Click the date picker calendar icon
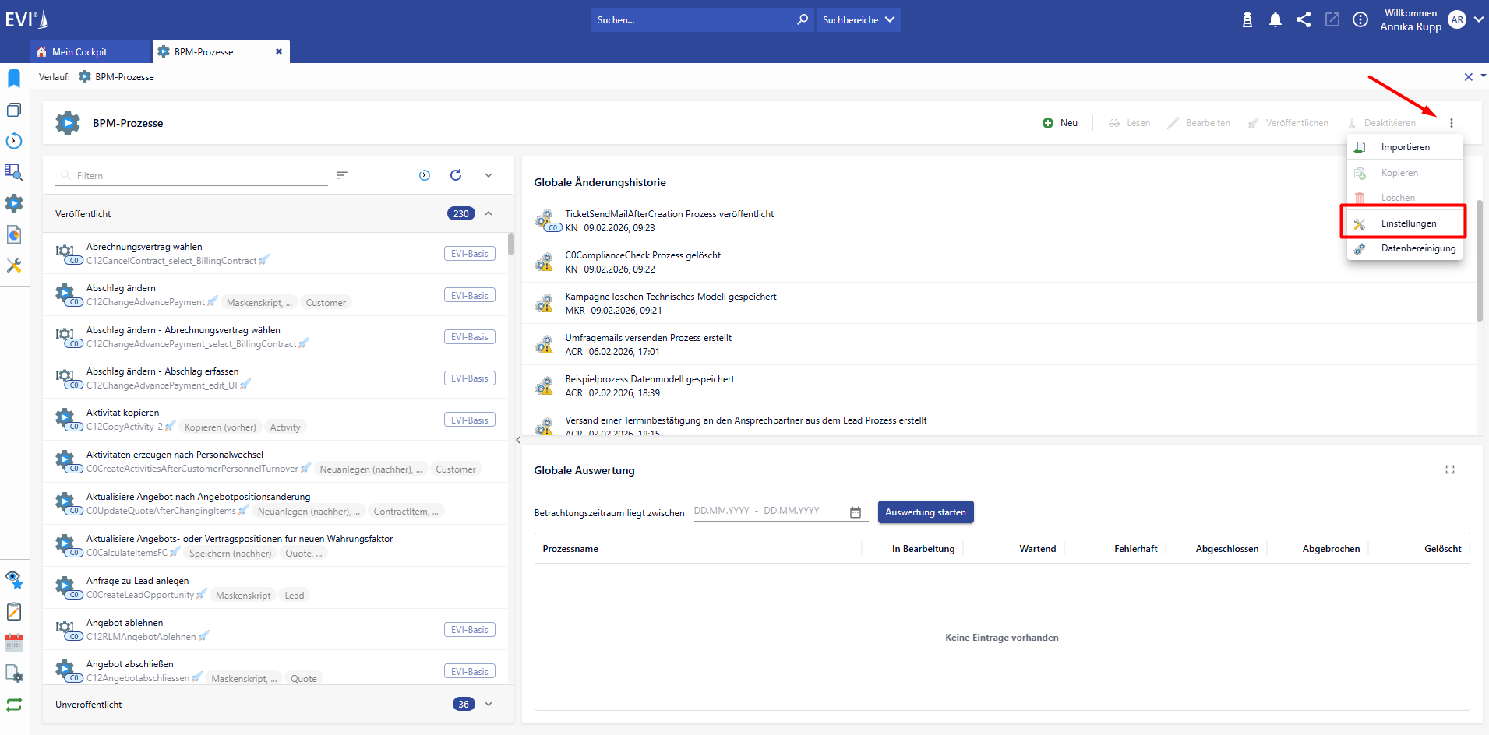The image size is (1489, 735). (x=856, y=512)
